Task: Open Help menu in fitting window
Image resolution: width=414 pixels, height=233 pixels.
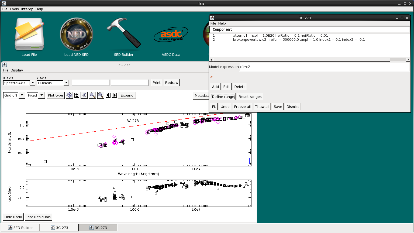Action: click(x=222, y=23)
